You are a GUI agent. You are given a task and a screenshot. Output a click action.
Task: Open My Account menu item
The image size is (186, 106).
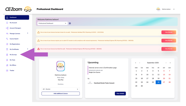click(13, 23)
